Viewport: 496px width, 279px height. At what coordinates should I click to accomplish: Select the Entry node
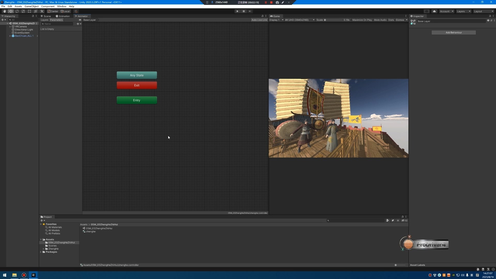(137, 100)
